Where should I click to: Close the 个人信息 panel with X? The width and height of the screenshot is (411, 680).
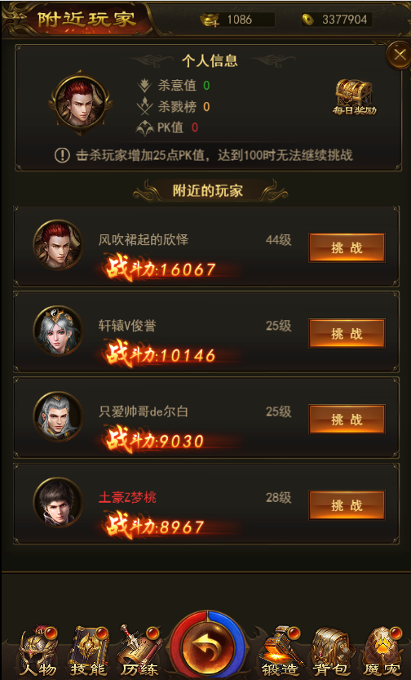[399, 55]
